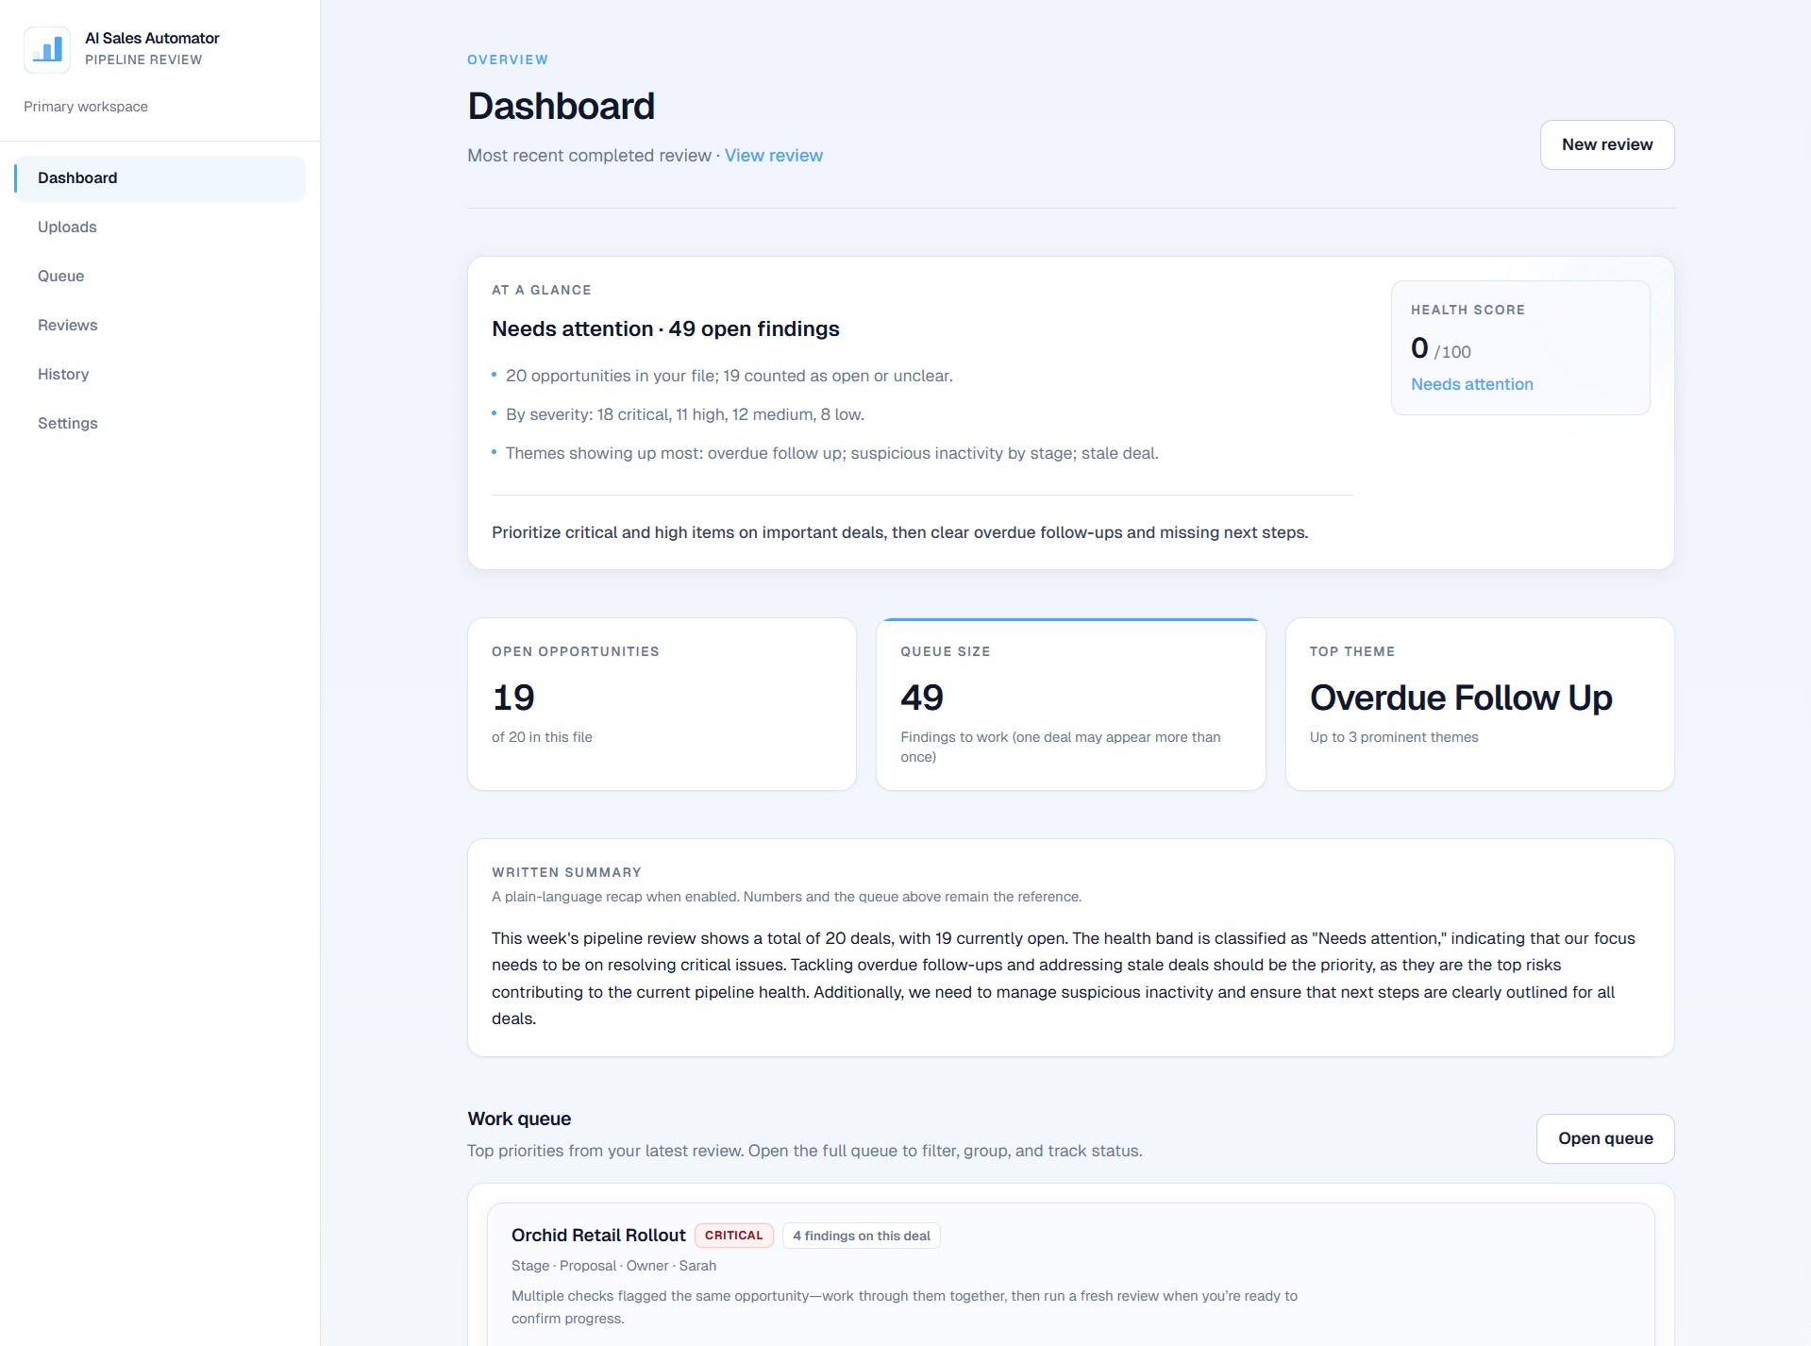The image size is (1811, 1346).
Task: Click the Written Summary section heading
Action: (x=565, y=872)
